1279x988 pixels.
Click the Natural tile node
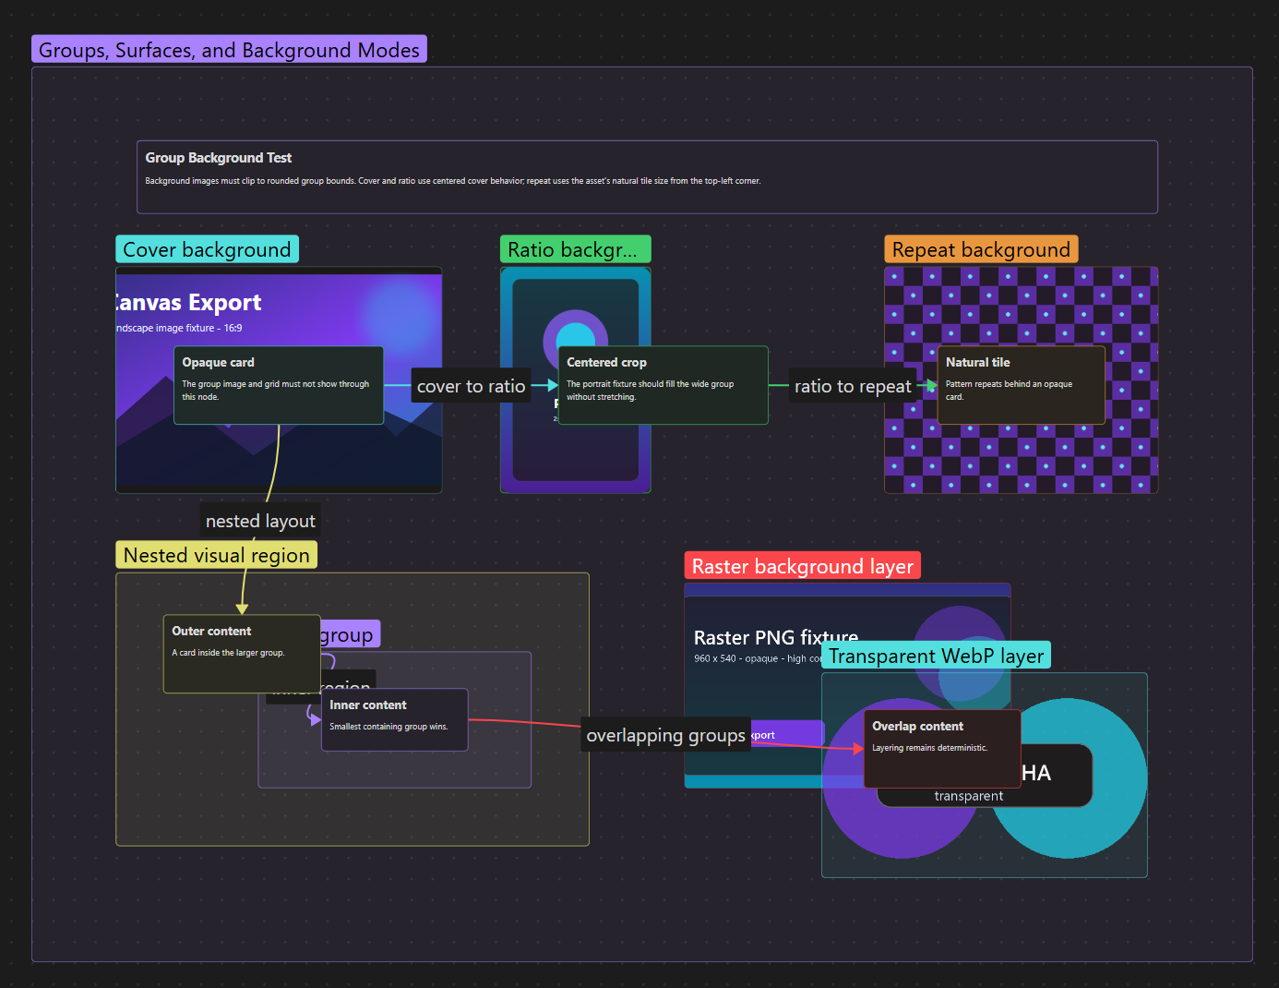pyautogui.click(x=1021, y=385)
